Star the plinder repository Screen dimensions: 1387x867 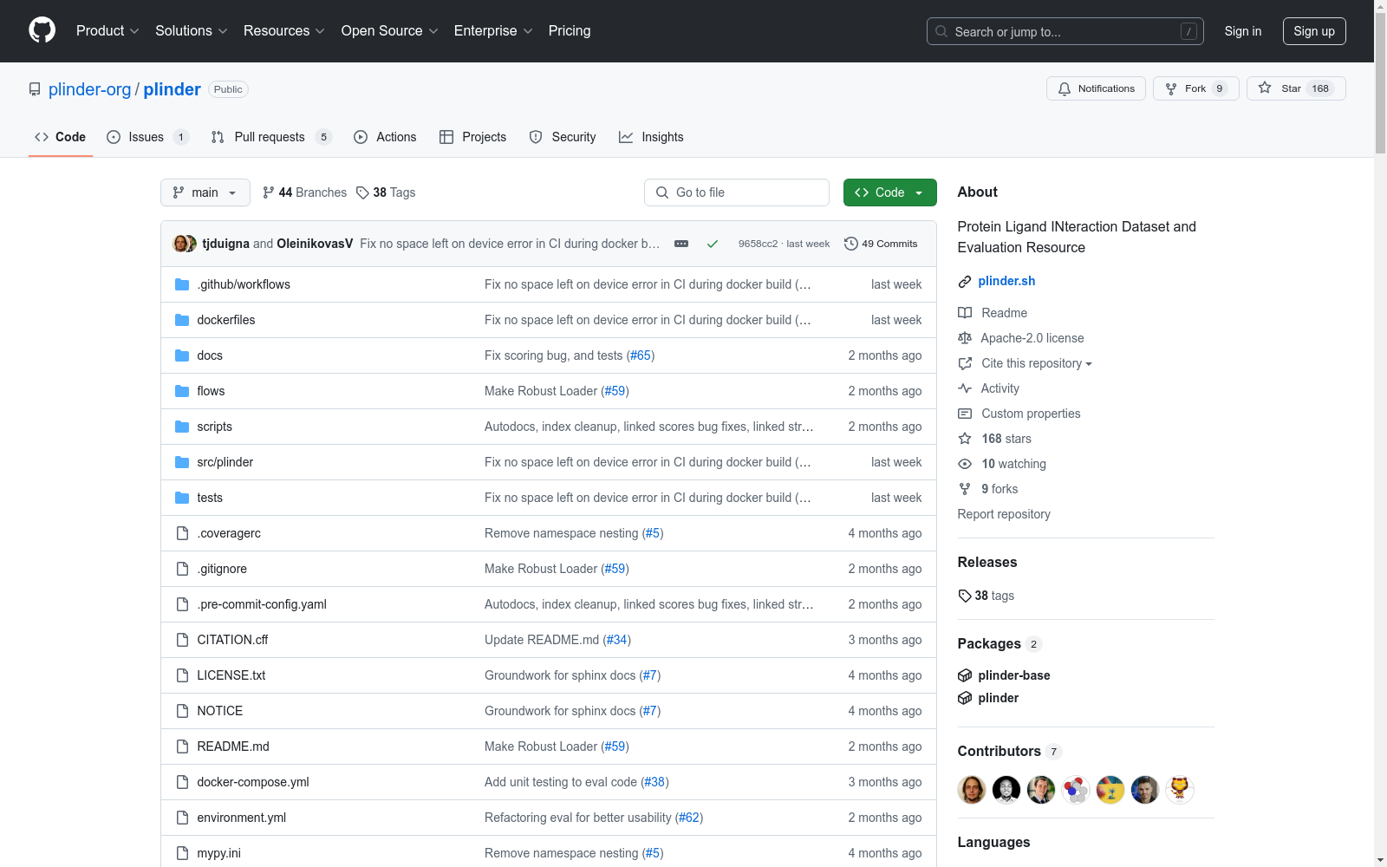(1296, 88)
